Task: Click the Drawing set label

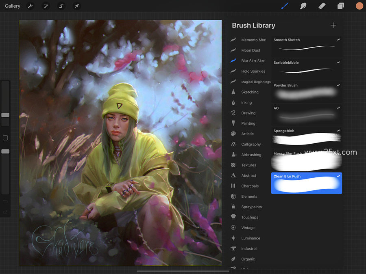Action: point(248,113)
